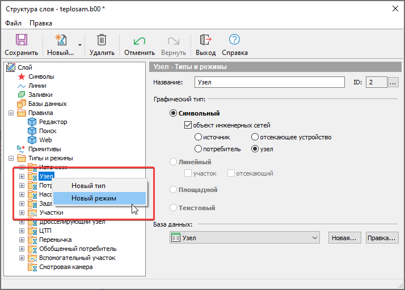The image size is (405, 290).
Task: Choose Новый режим in context menu
Action: pyautogui.click(x=94, y=198)
